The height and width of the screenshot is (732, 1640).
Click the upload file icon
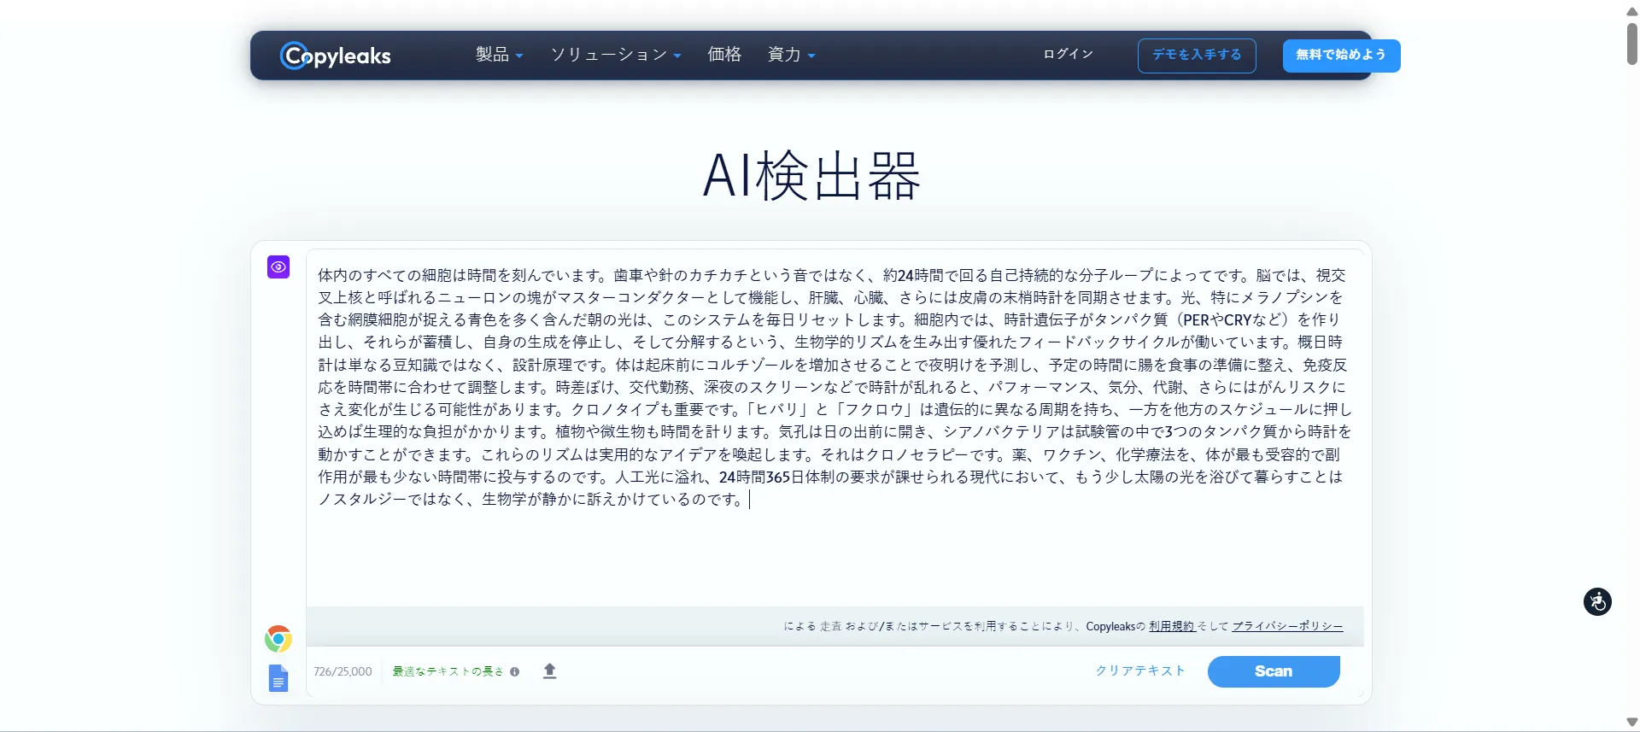[x=550, y=671]
